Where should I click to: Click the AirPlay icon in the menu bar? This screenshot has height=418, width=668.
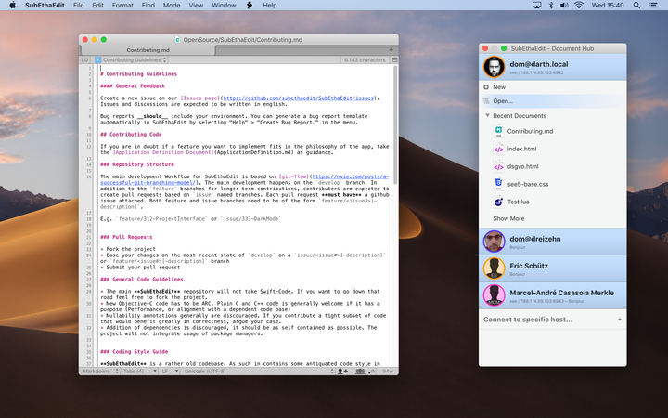pos(537,6)
